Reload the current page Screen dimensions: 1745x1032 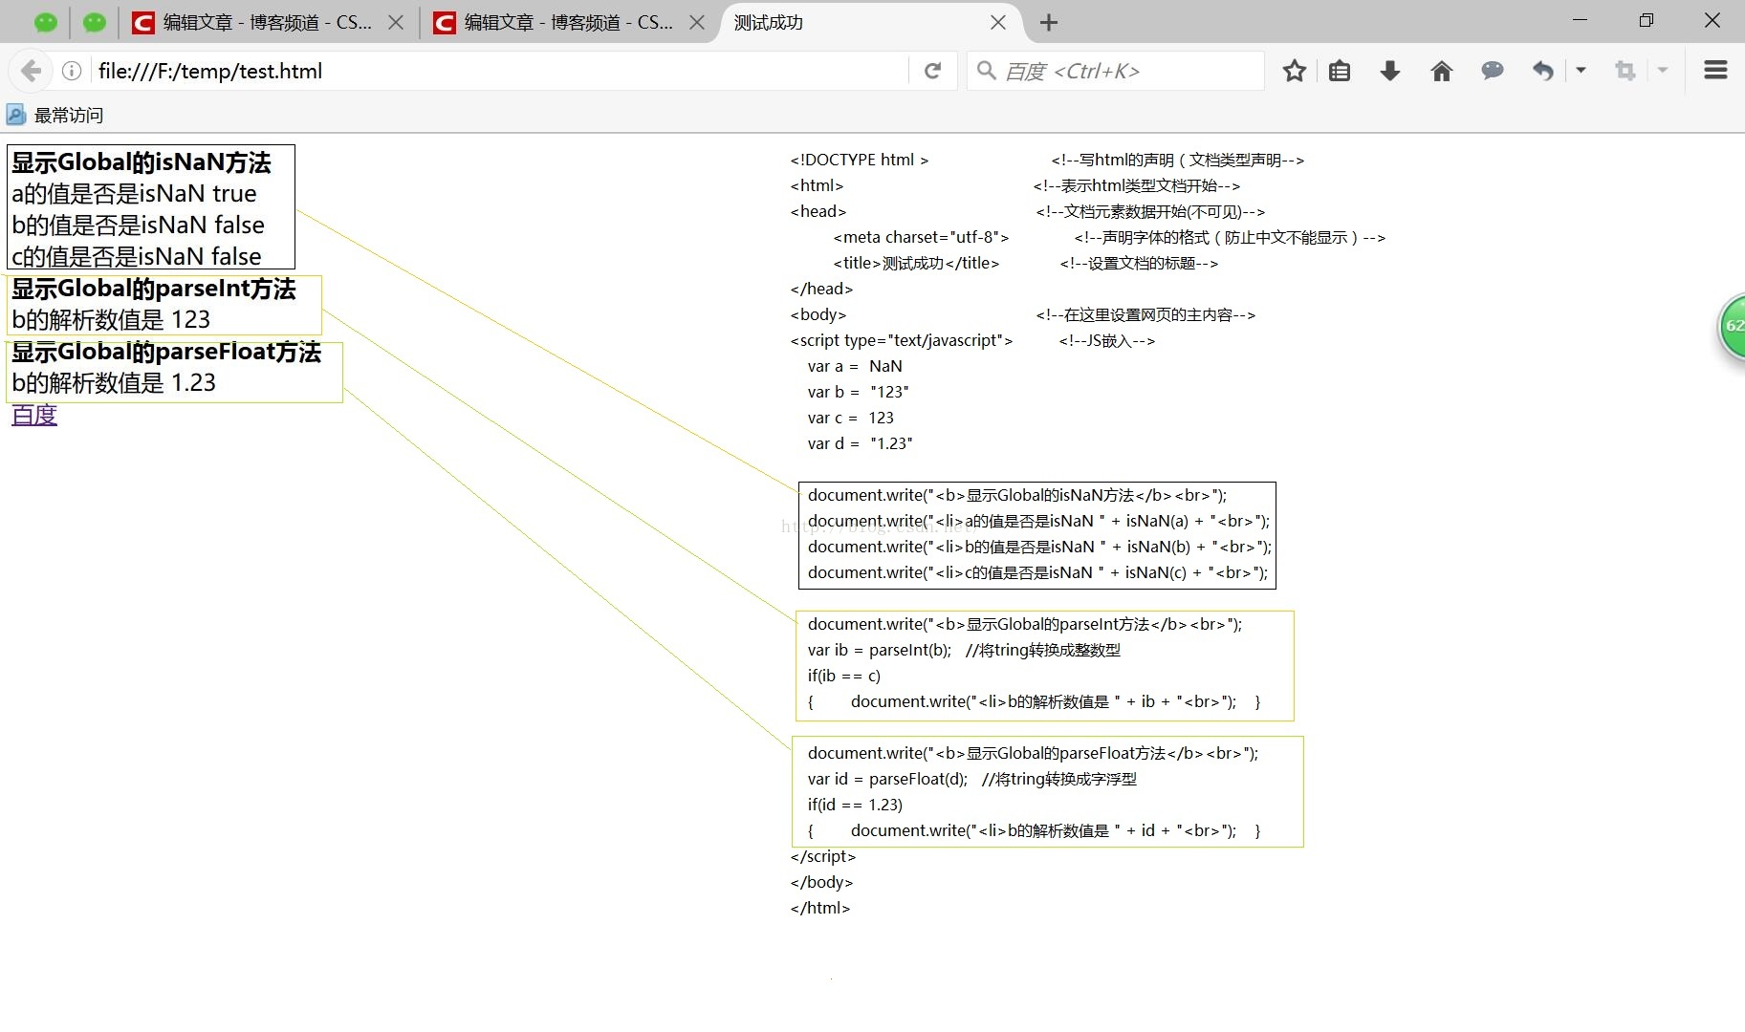(x=932, y=71)
